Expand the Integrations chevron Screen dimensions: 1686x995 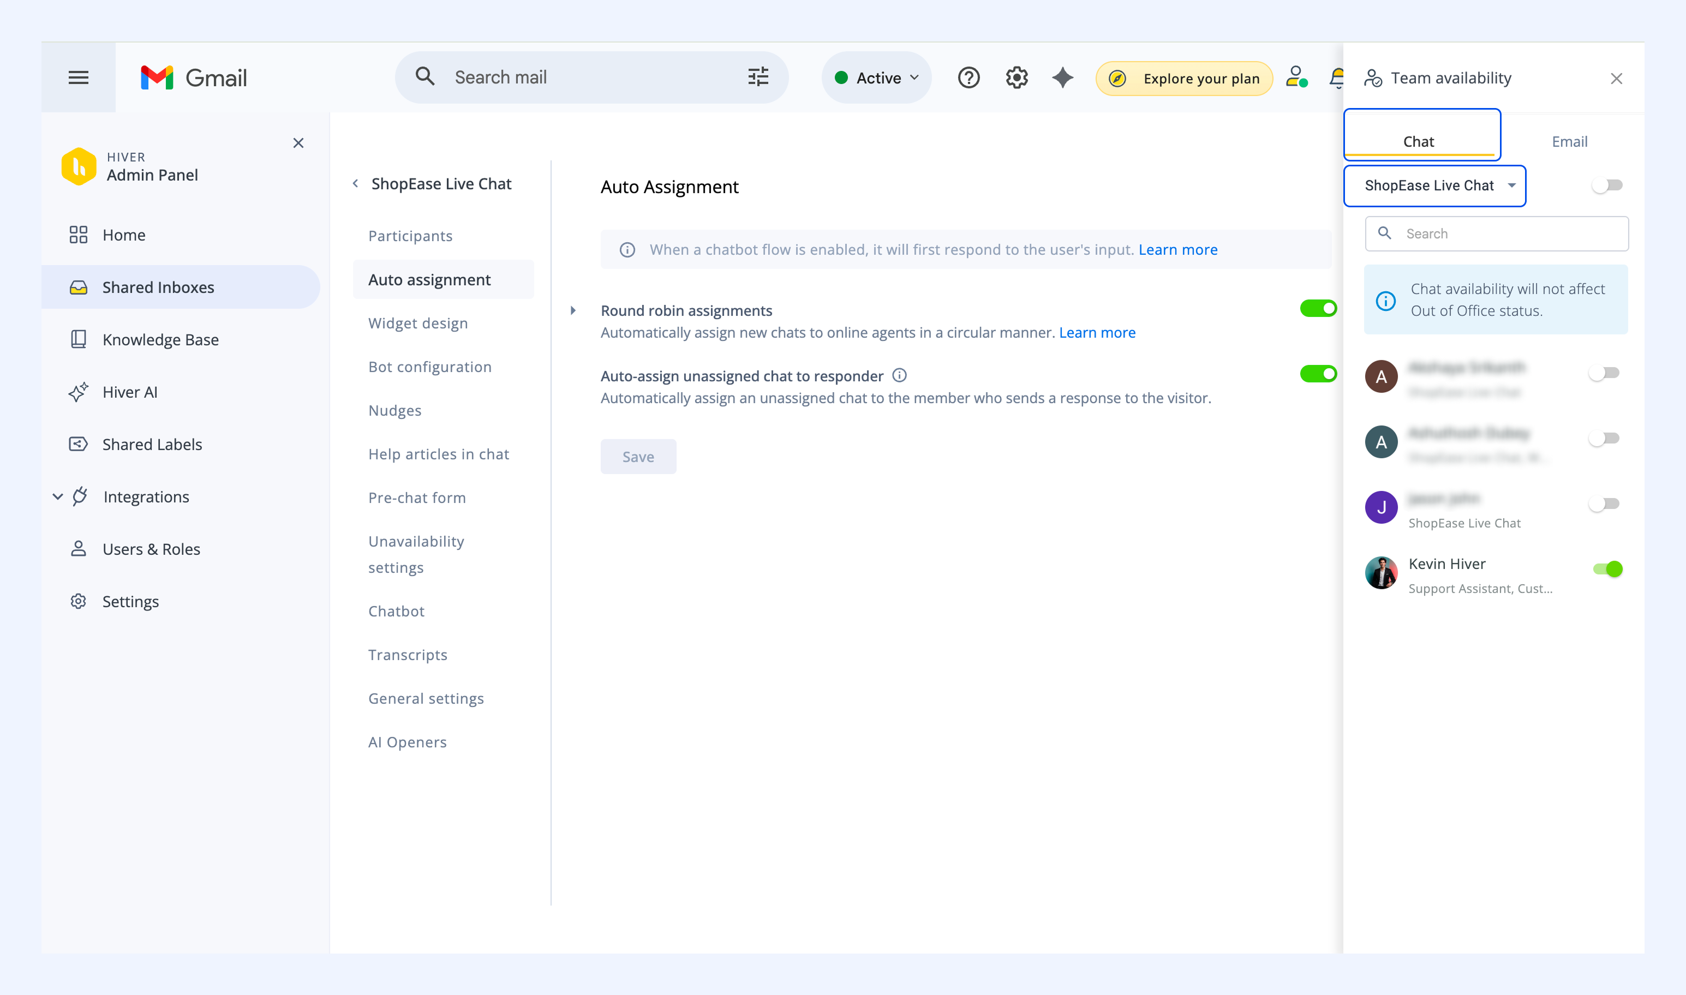(x=58, y=497)
